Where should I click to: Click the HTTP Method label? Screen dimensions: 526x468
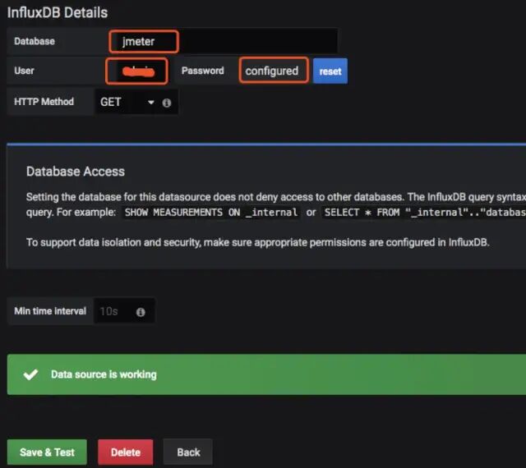[44, 102]
